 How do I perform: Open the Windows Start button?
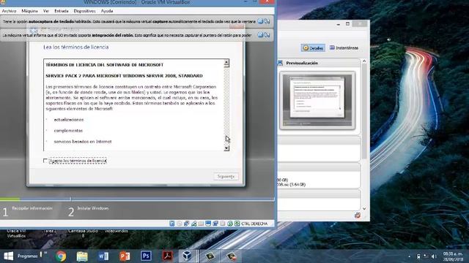8,256
